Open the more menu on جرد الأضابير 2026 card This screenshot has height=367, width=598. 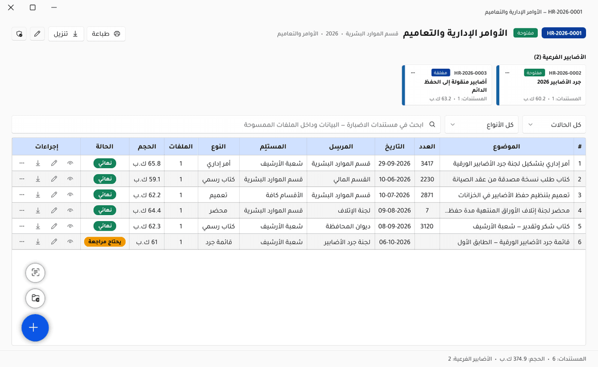(x=507, y=73)
